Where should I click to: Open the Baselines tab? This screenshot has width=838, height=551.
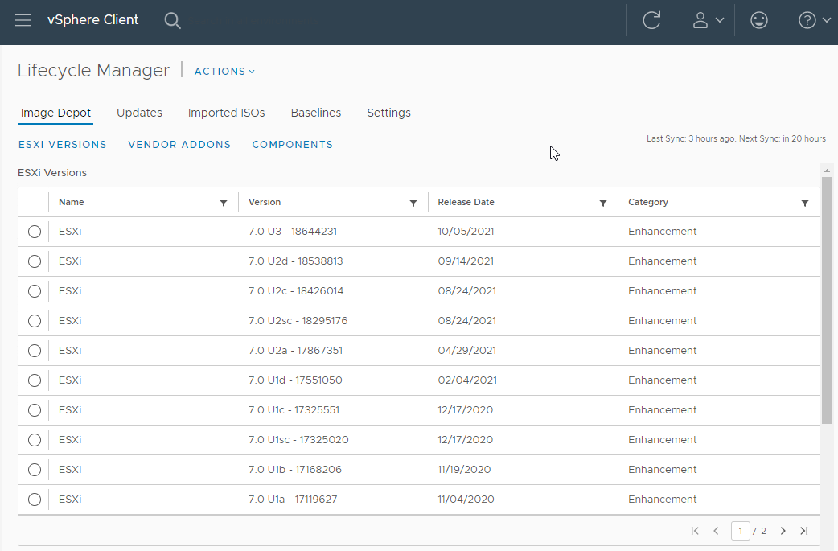(316, 113)
